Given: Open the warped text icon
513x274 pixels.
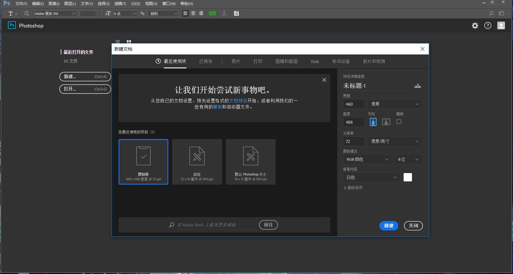Looking at the screenshot, I should (224, 13).
